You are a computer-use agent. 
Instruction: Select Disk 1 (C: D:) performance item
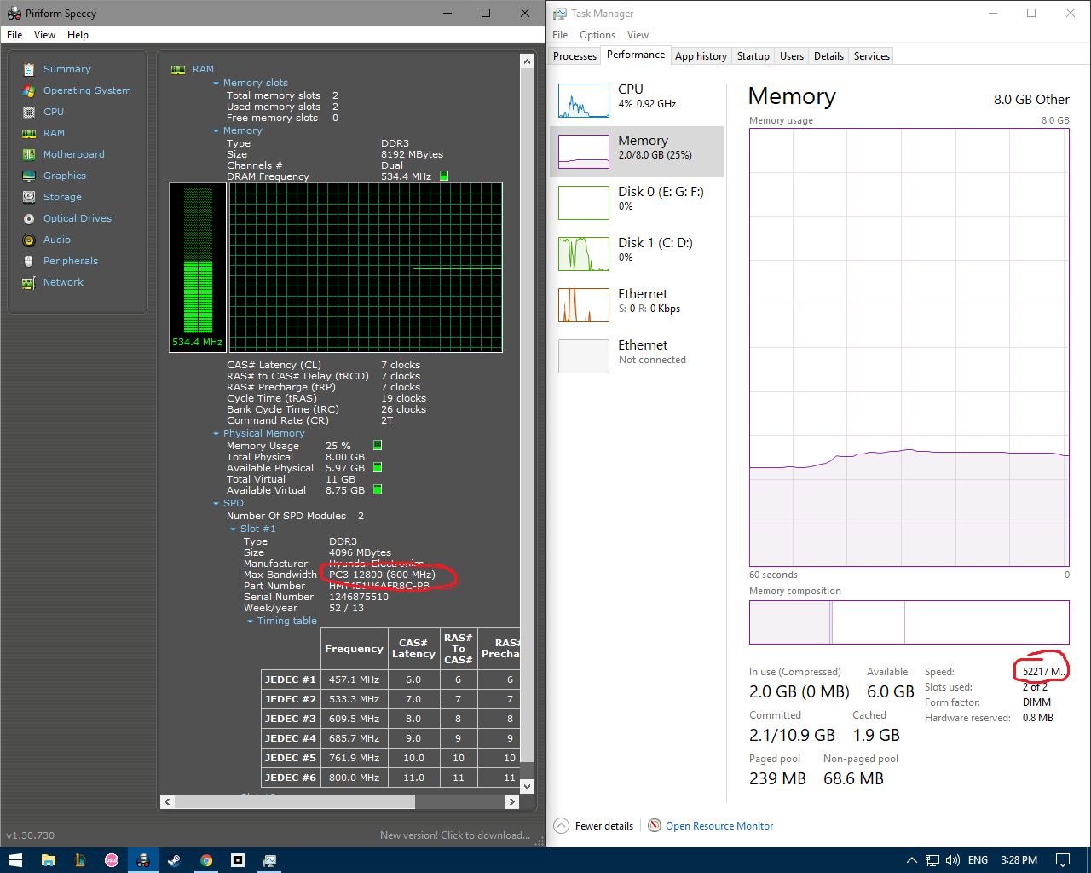637,254
